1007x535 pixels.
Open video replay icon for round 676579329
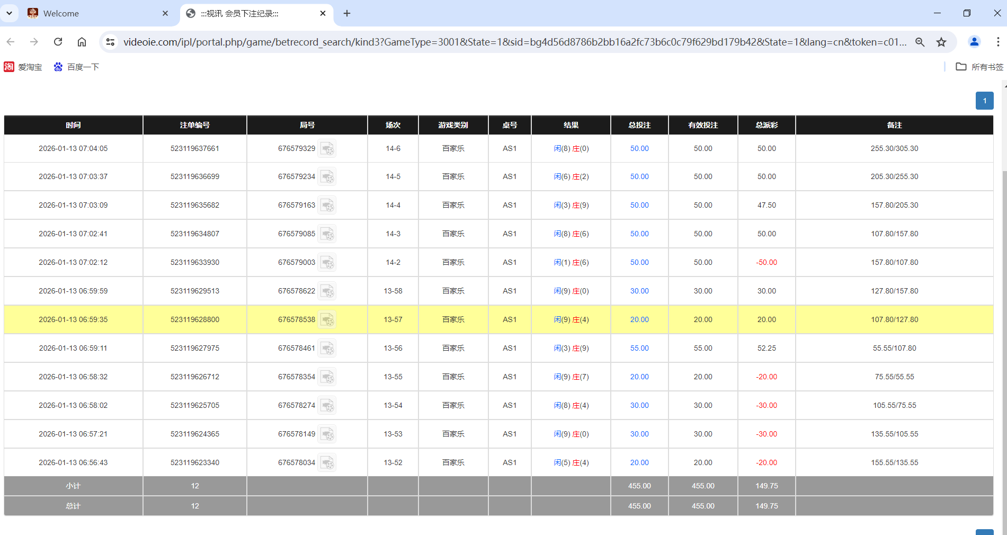[327, 149]
